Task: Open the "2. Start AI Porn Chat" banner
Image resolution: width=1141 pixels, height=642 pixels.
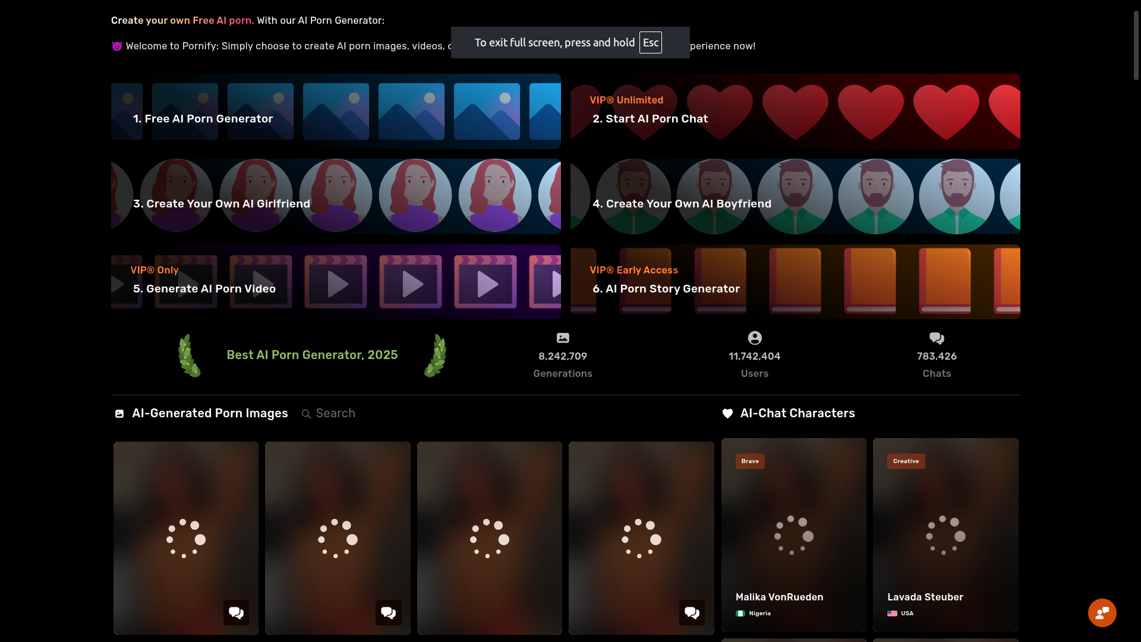Action: 795,111
